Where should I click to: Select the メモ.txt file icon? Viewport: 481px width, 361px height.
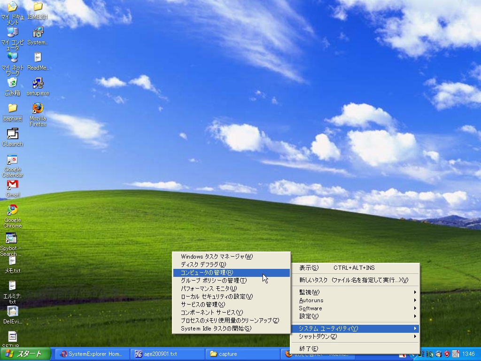pos(12,265)
